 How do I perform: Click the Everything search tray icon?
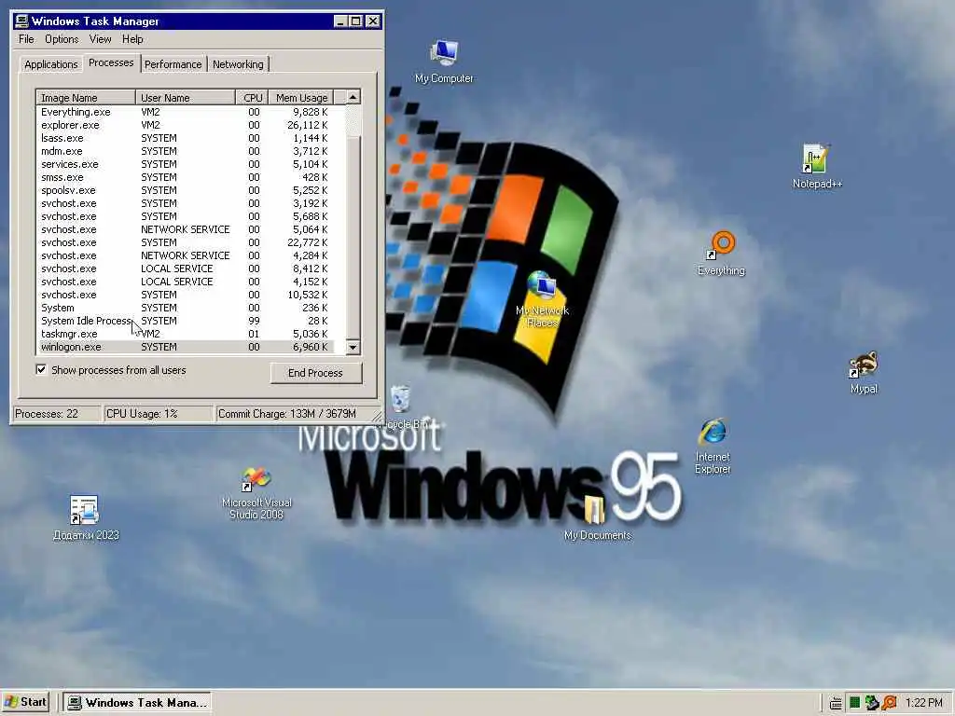click(x=890, y=703)
